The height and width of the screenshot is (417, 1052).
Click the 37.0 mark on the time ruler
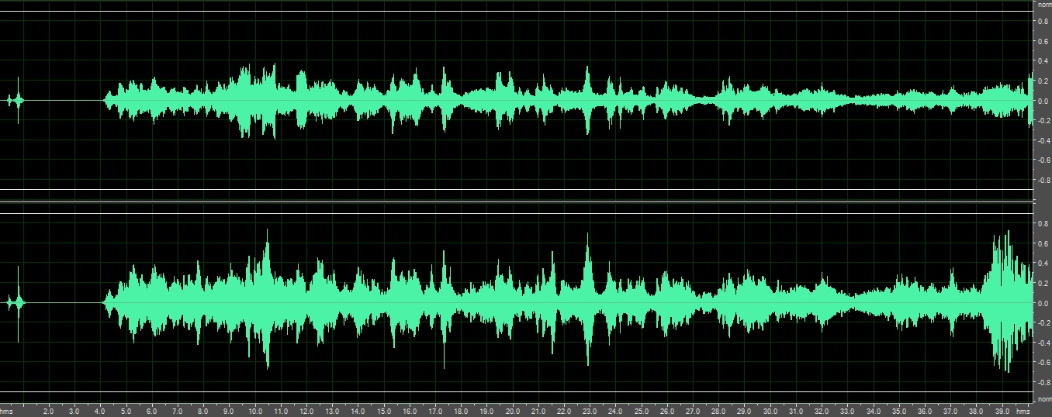pyautogui.click(x=950, y=412)
